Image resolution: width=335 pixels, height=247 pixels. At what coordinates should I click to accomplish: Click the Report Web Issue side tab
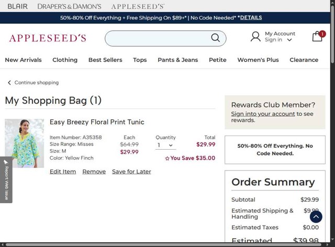pos(6,179)
